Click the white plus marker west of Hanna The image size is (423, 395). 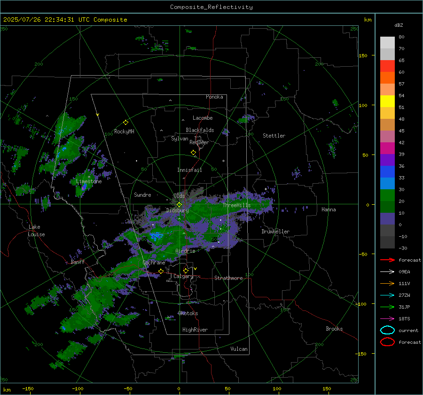coord(266,189)
